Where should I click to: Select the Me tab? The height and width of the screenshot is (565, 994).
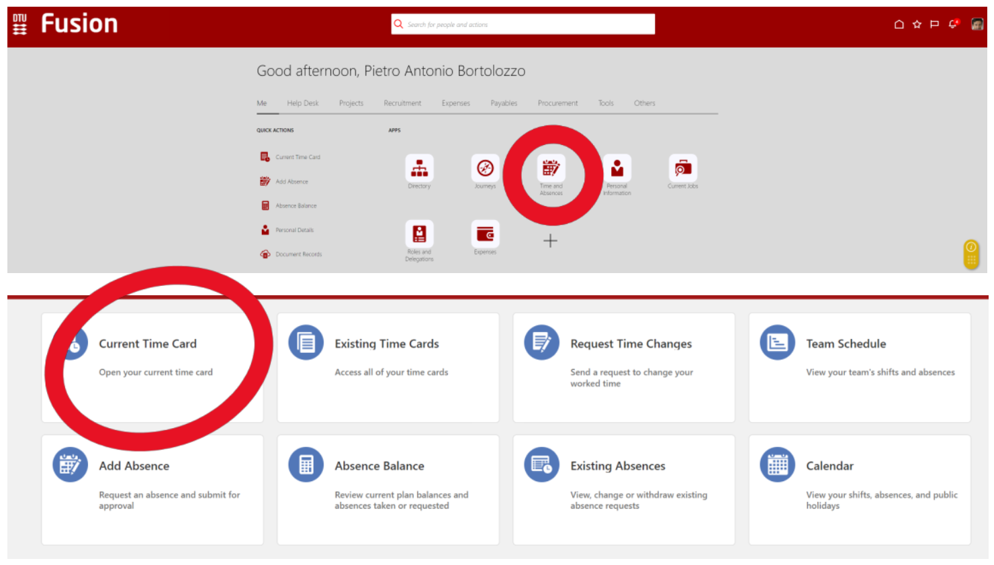[262, 103]
